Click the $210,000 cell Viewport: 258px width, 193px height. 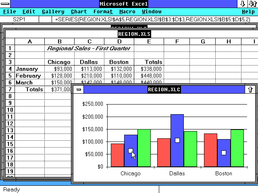point(89,76)
